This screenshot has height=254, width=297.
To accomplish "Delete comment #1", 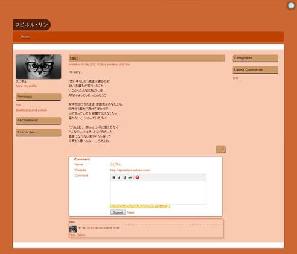I will click(x=81, y=235).
